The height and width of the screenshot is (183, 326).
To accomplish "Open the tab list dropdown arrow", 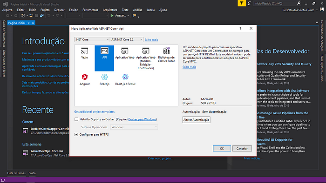I will pyautogui.click(x=317, y=23).
